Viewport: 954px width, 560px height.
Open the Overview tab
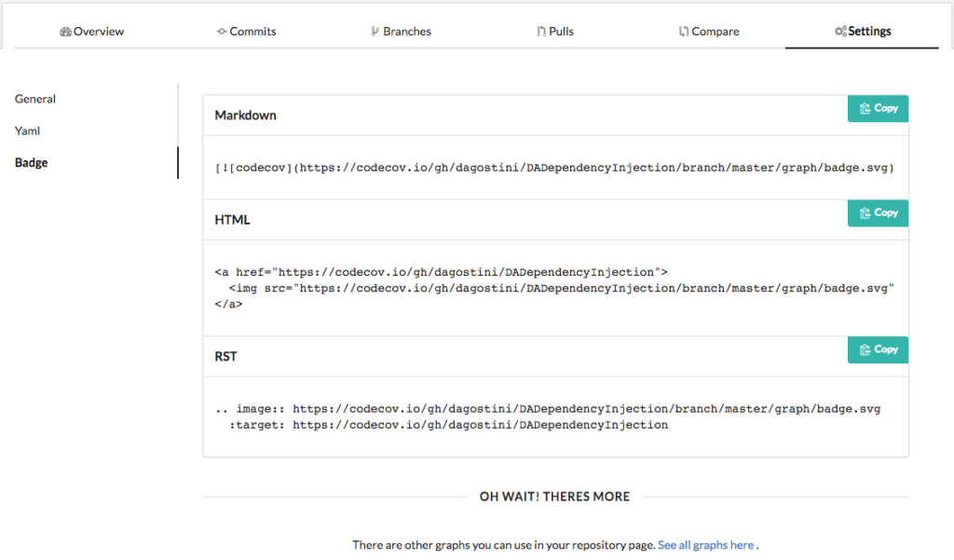point(91,32)
